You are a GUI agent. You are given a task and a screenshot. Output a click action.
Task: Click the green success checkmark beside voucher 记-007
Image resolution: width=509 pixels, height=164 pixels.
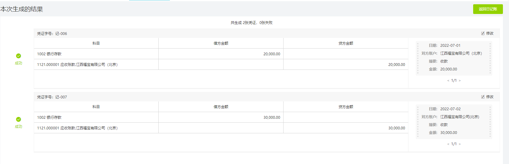(x=19, y=119)
